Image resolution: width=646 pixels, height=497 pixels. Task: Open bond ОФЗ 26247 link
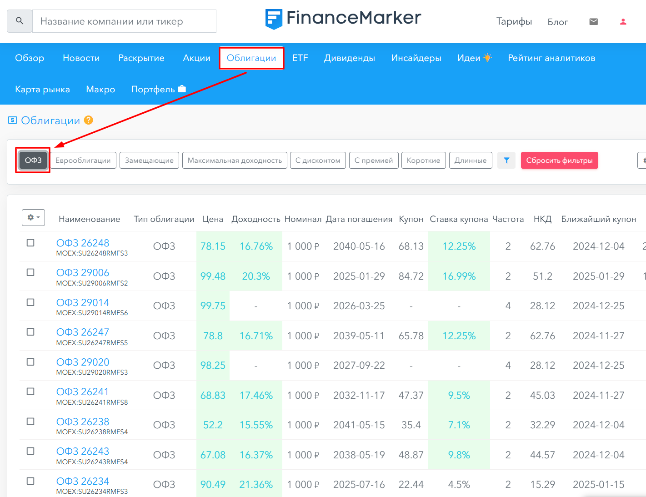[83, 332]
